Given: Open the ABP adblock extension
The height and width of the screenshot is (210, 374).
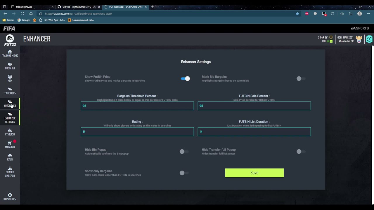Looking at the screenshot, I should point(307,14).
